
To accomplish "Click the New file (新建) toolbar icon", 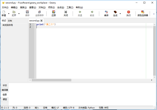I will (x=4, y=12).
